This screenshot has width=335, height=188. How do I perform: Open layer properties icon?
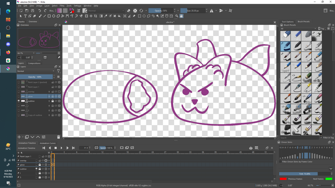pyautogui.click(x=43, y=137)
